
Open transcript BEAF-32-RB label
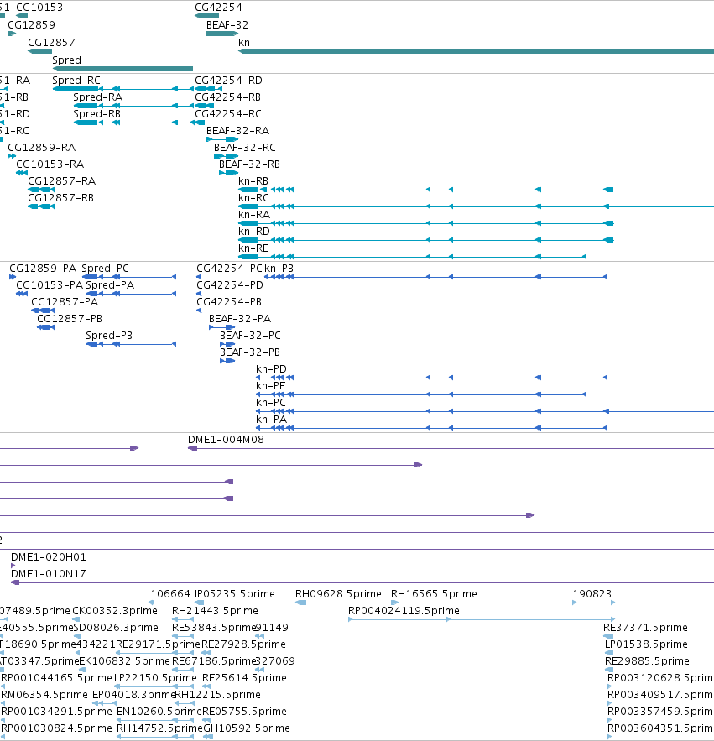coord(249,164)
